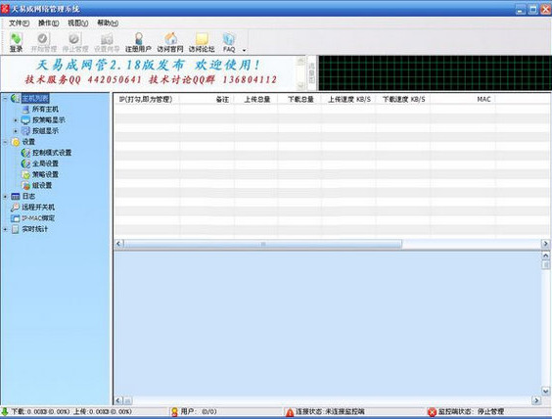Click the FAQ toolbar icon

229,42
